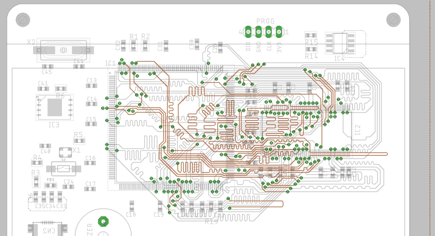Select the green buzzer pad

[103, 222]
